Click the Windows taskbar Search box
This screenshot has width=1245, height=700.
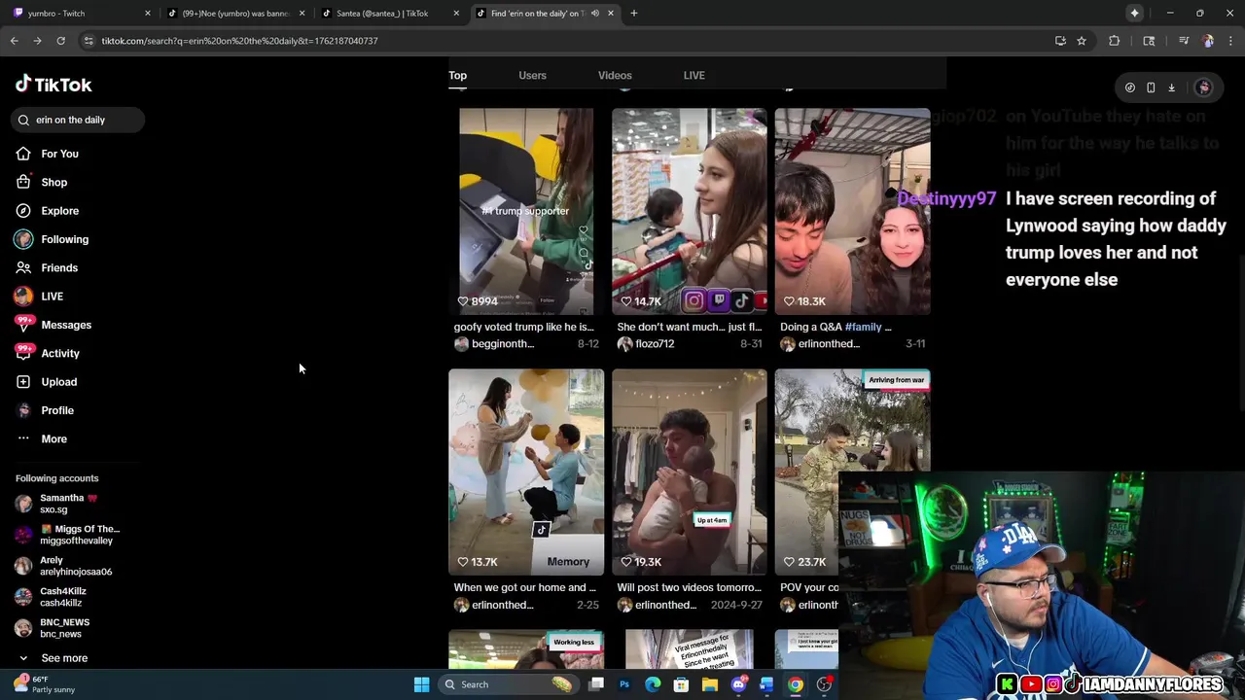(508, 684)
